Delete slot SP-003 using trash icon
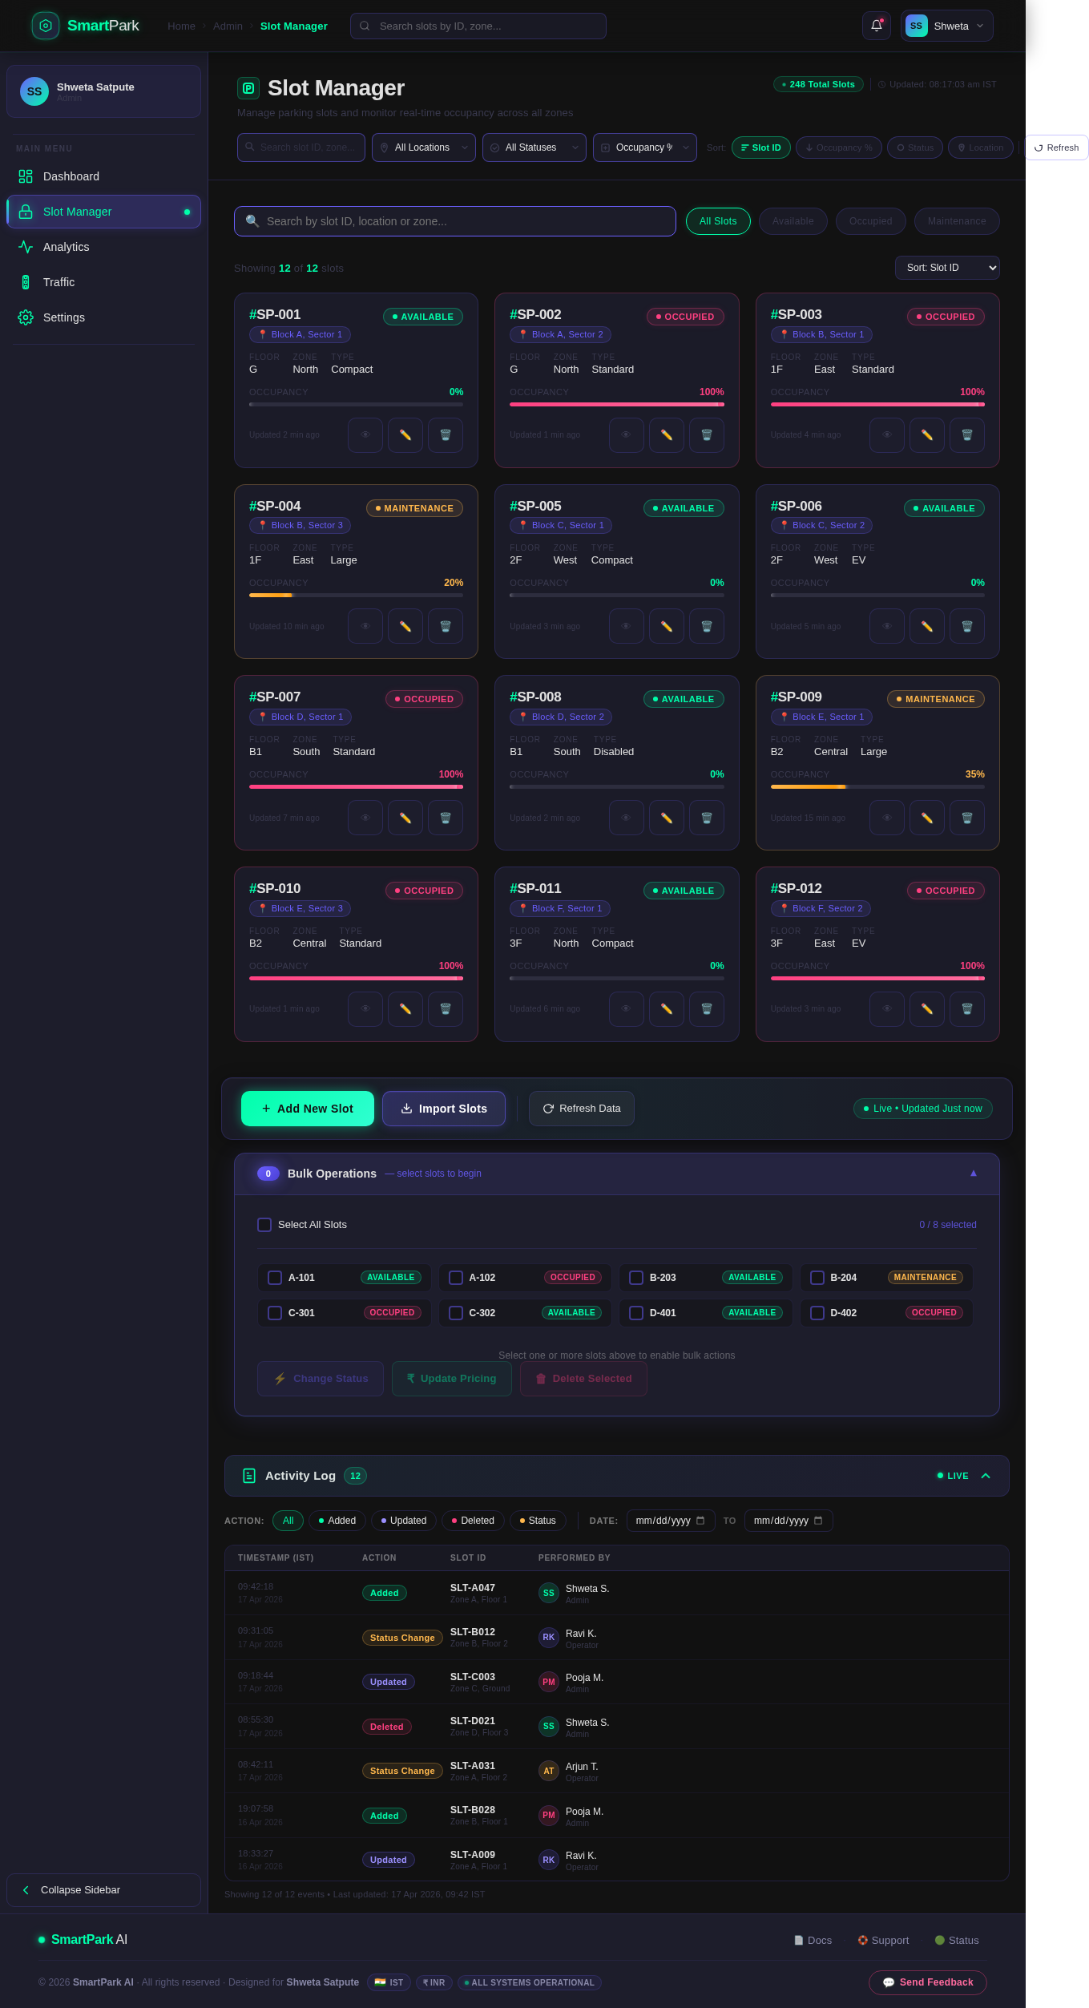Screen dimensions: 1089x2008 [967, 435]
